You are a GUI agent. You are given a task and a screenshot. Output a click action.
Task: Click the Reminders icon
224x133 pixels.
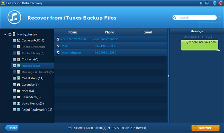click(x=19, y=97)
